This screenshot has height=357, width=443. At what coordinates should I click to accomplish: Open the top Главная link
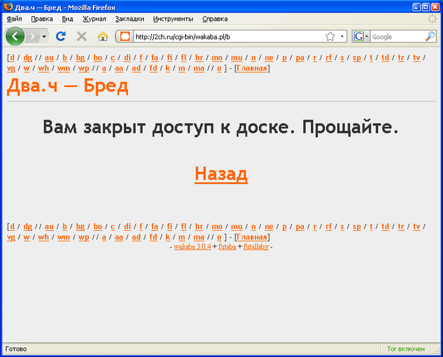tap(252, 68)
